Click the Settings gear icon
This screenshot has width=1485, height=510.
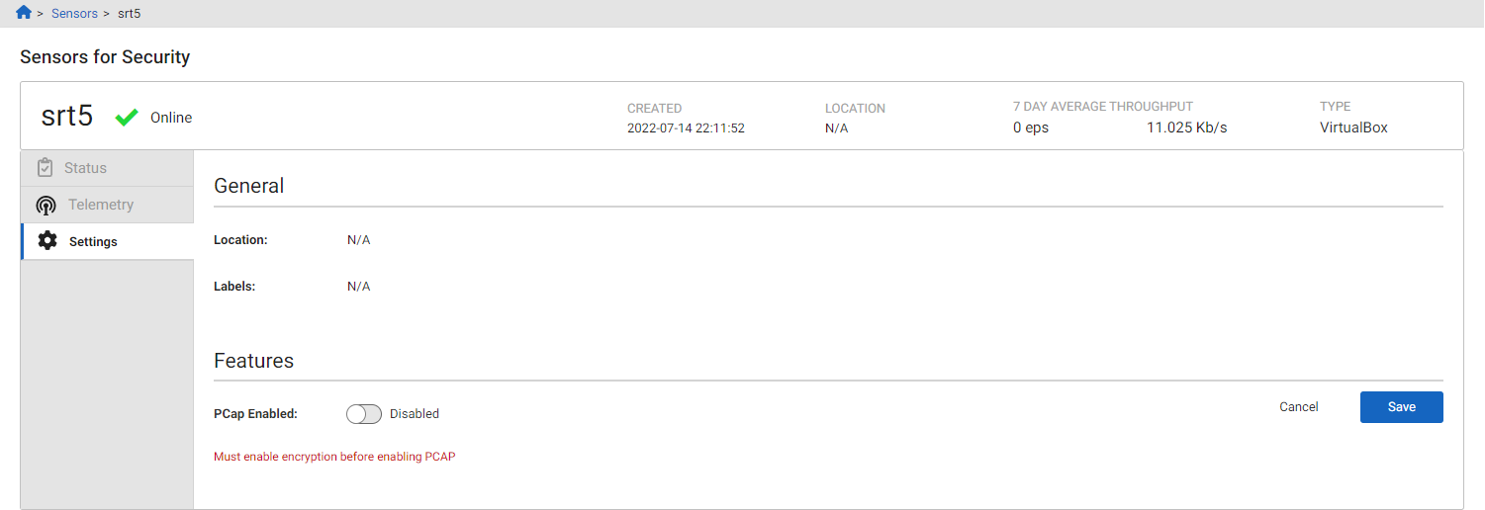coord(47,241)
